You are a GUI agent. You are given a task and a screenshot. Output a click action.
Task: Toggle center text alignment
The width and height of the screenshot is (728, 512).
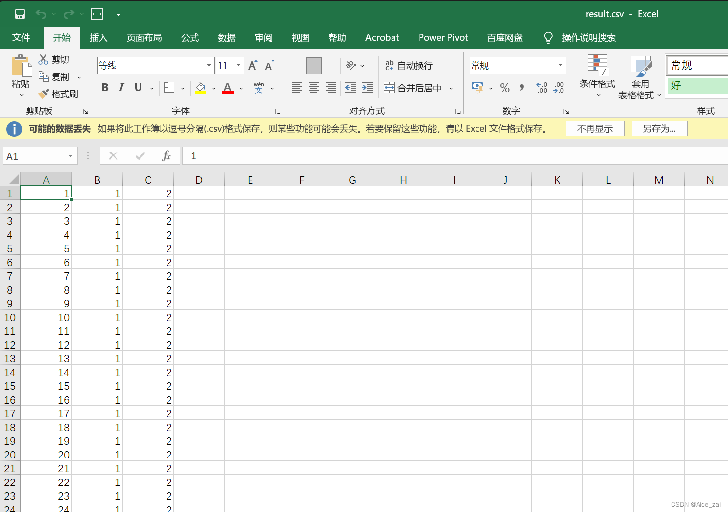[314, 88]
